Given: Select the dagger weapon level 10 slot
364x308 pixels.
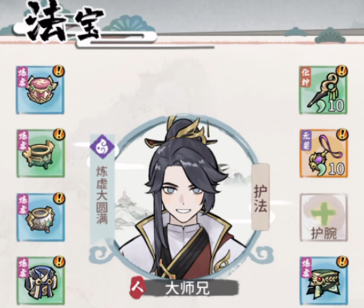Looking at the screenshot, I should click(x=323, y=90).
